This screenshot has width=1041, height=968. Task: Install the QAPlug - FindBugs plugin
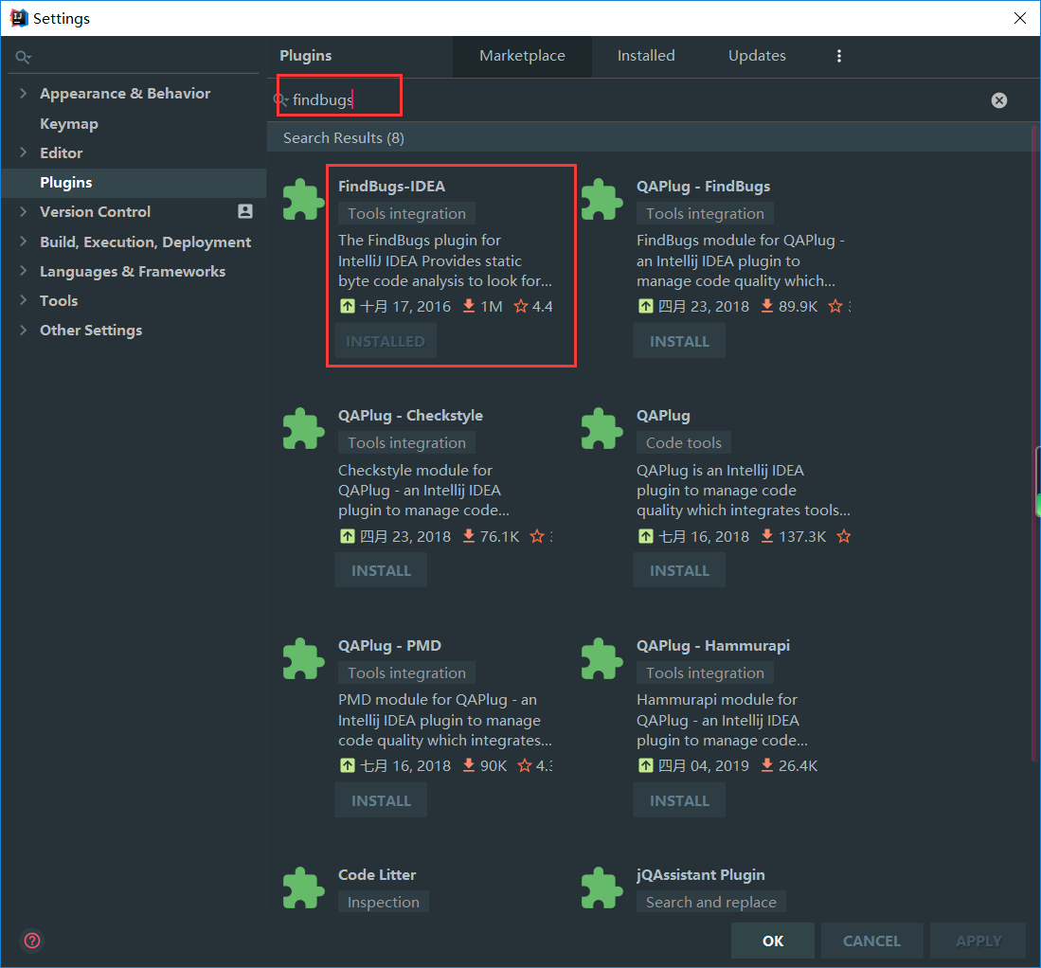pos(679,342)
